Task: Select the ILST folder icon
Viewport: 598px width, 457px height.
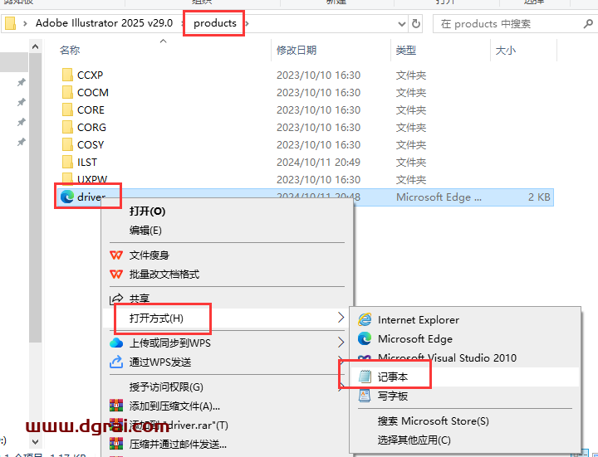Action: point(67,163)
